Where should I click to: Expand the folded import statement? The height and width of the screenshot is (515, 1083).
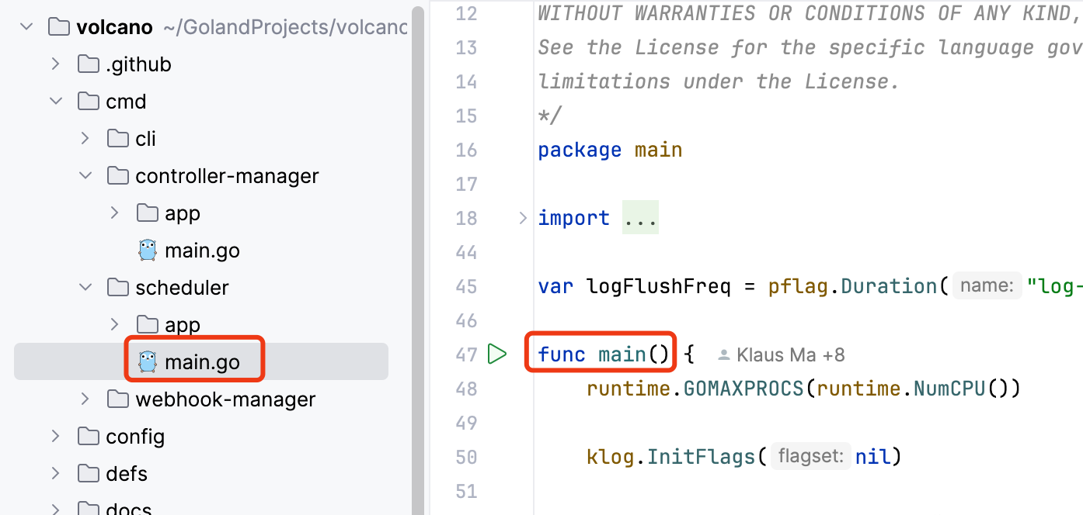pos(521,218)
